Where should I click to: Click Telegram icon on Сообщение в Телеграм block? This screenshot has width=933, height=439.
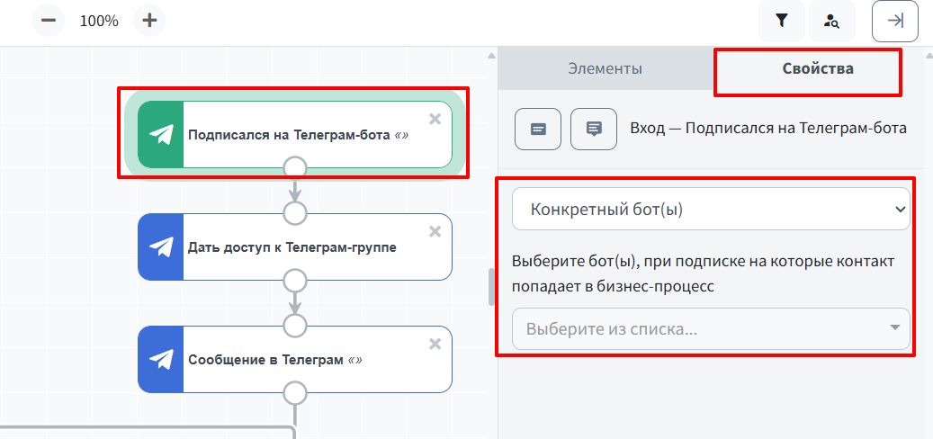click(x=161, y=359)
